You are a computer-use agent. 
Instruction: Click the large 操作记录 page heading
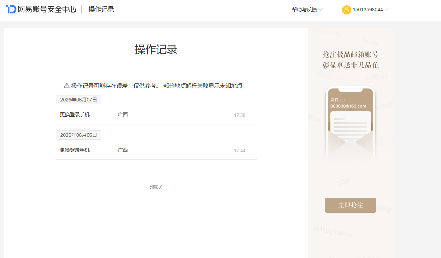pyautogui.click(x=156, y=49)
